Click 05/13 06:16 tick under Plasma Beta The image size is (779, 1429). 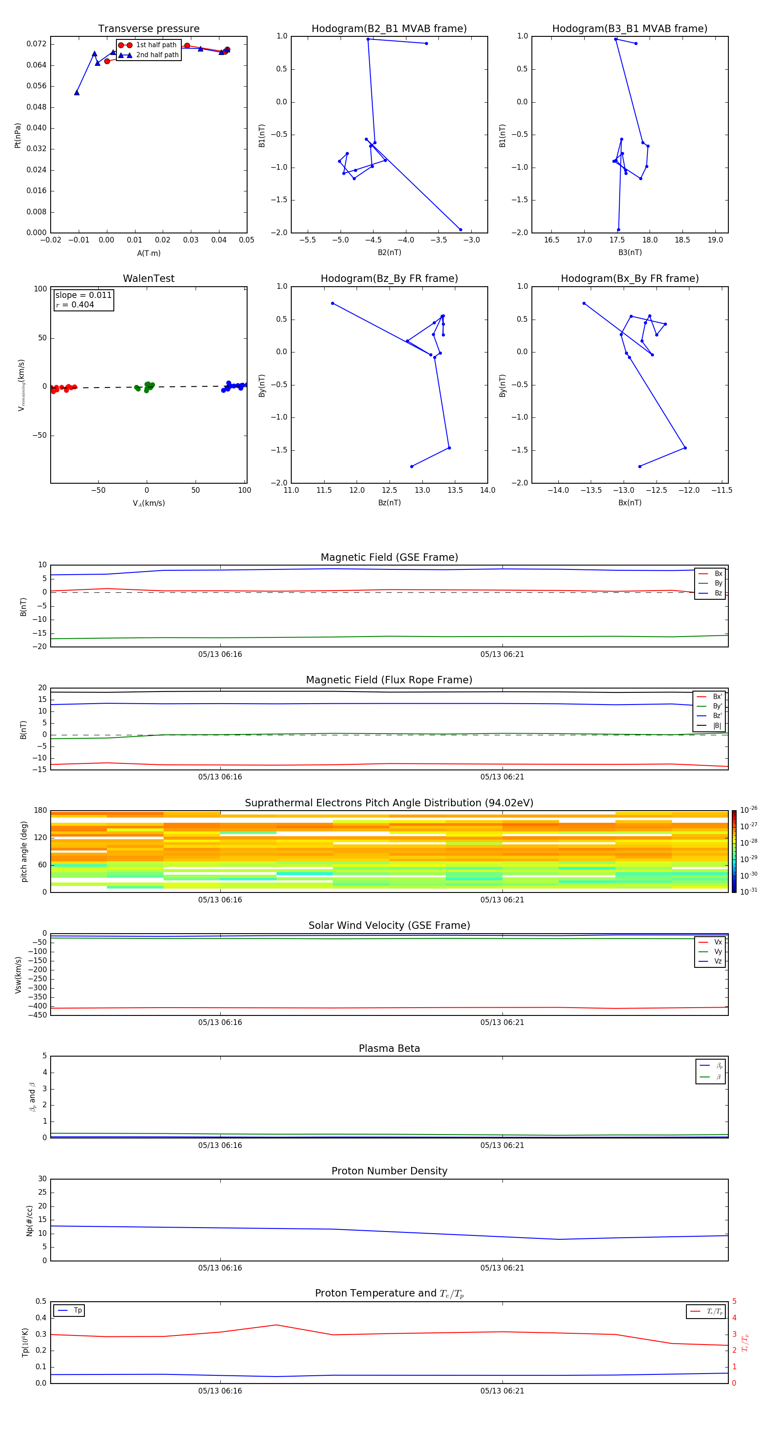pos(220,1145)
